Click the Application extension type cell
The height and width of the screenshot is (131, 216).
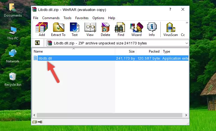point(175,58)
